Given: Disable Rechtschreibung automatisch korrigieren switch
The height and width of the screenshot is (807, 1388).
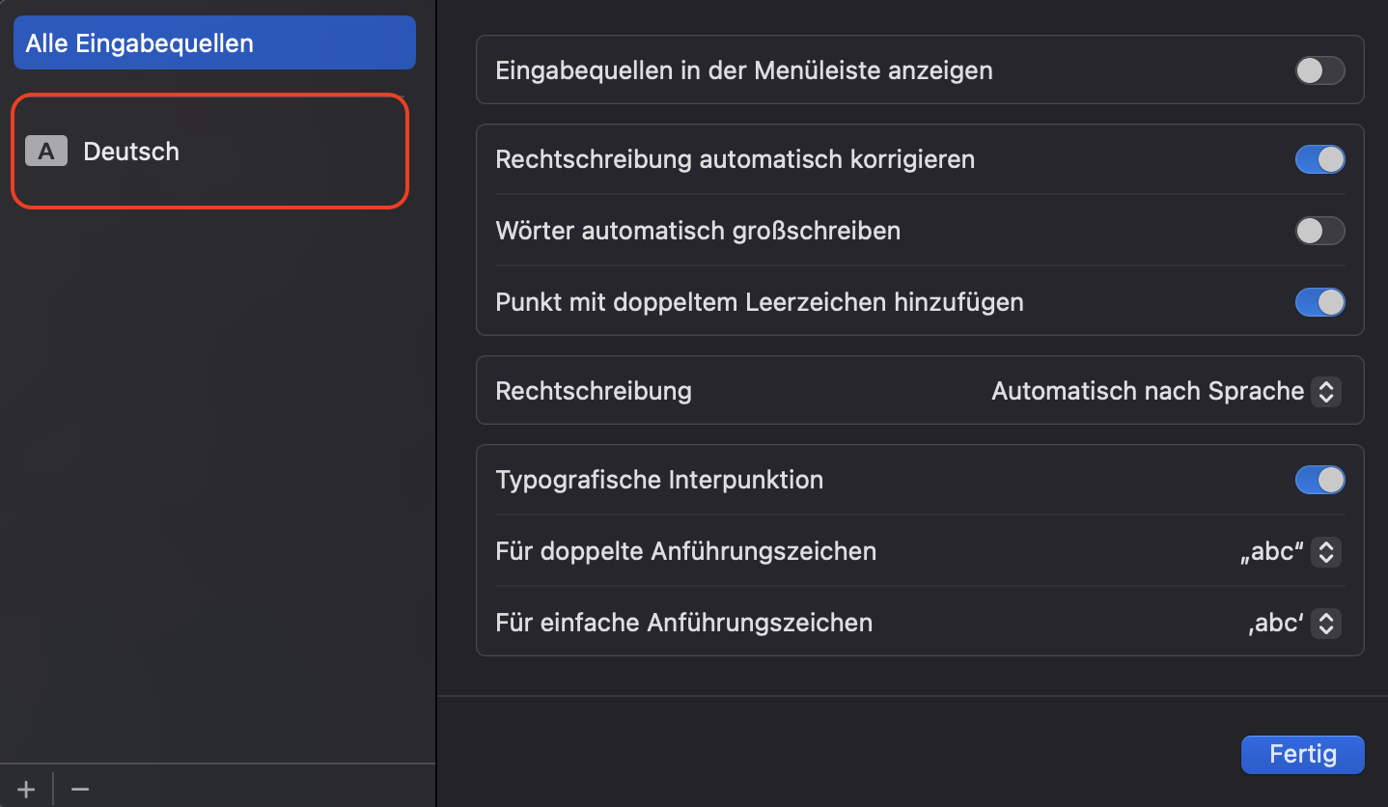Looking at the screenshot, I should point(1319,159).
